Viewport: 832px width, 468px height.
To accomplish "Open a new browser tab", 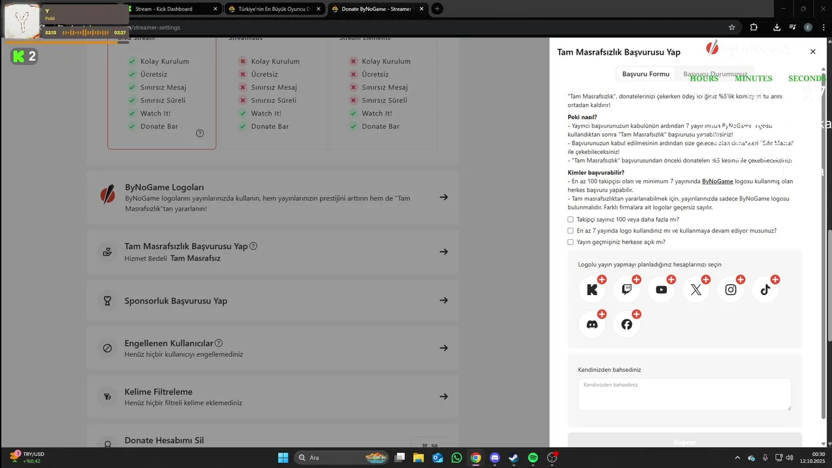I will point(437,8).
